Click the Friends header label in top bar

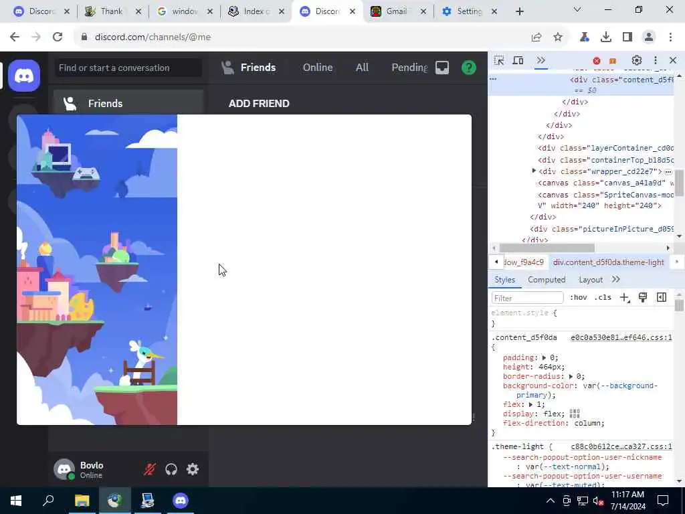coord(258,68)
